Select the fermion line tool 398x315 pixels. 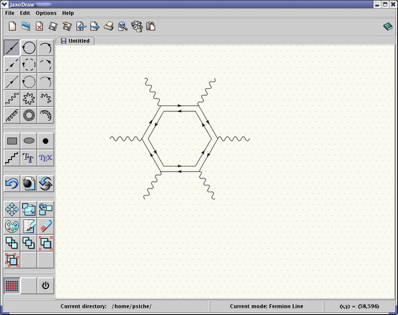tap(12, 48)
